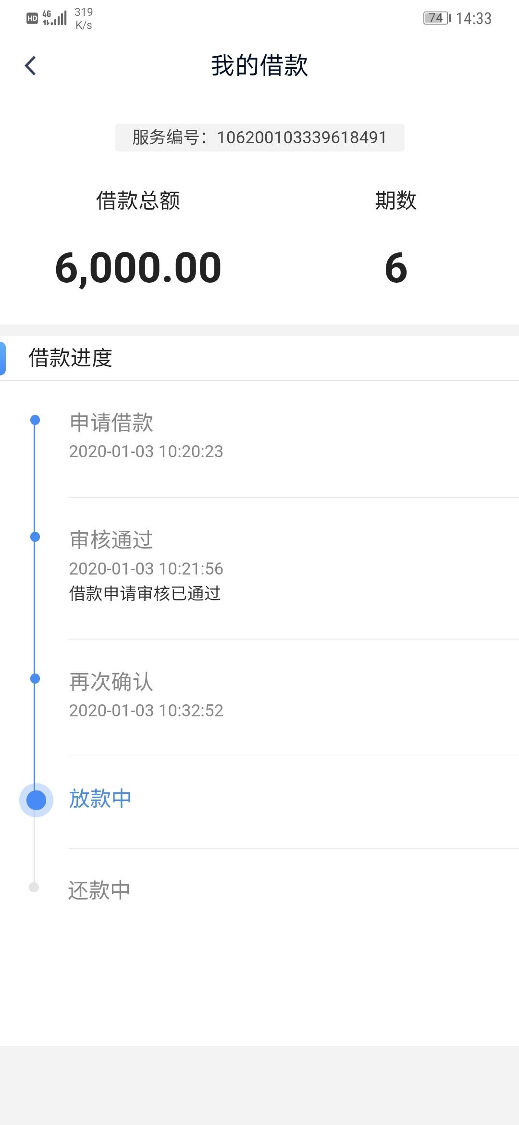519x1125 pixels.
Task: Tap the HD status icon
Action: (x=32, y=18)
